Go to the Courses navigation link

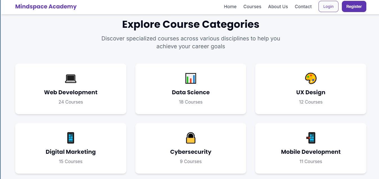[252, 6]
